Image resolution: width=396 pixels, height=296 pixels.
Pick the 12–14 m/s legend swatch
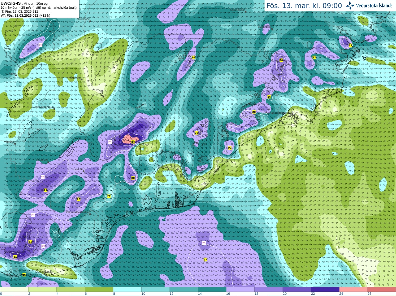(x=184, y=290)
